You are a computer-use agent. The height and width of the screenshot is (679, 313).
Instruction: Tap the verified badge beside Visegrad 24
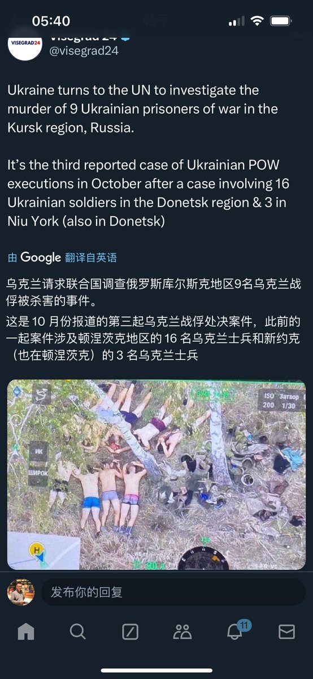(x=126, y=36)
